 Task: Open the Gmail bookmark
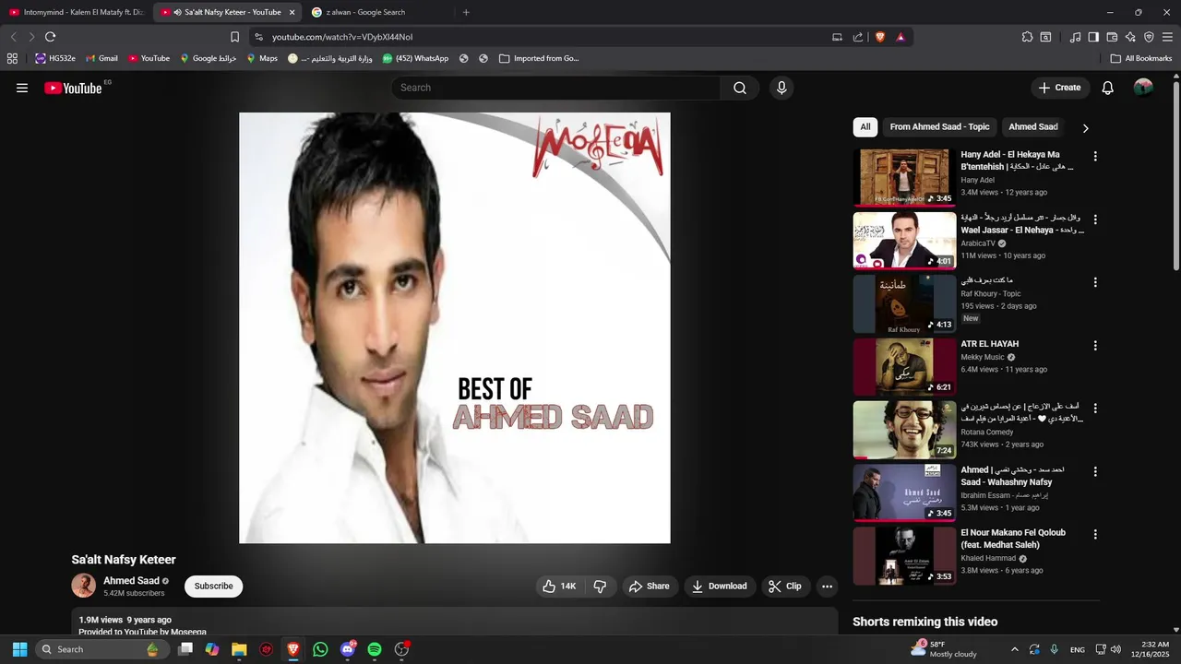(x=101, y=58)
